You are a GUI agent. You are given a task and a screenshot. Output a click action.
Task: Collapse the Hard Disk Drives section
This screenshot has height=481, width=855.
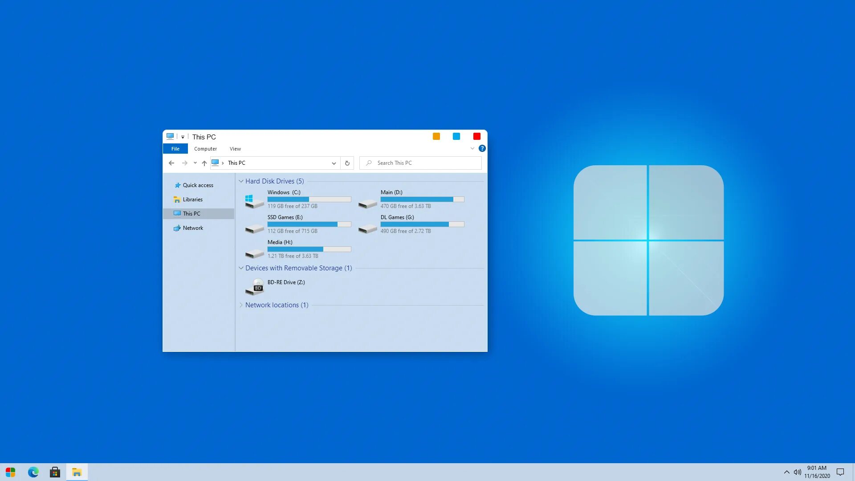(x=242, y=181)
